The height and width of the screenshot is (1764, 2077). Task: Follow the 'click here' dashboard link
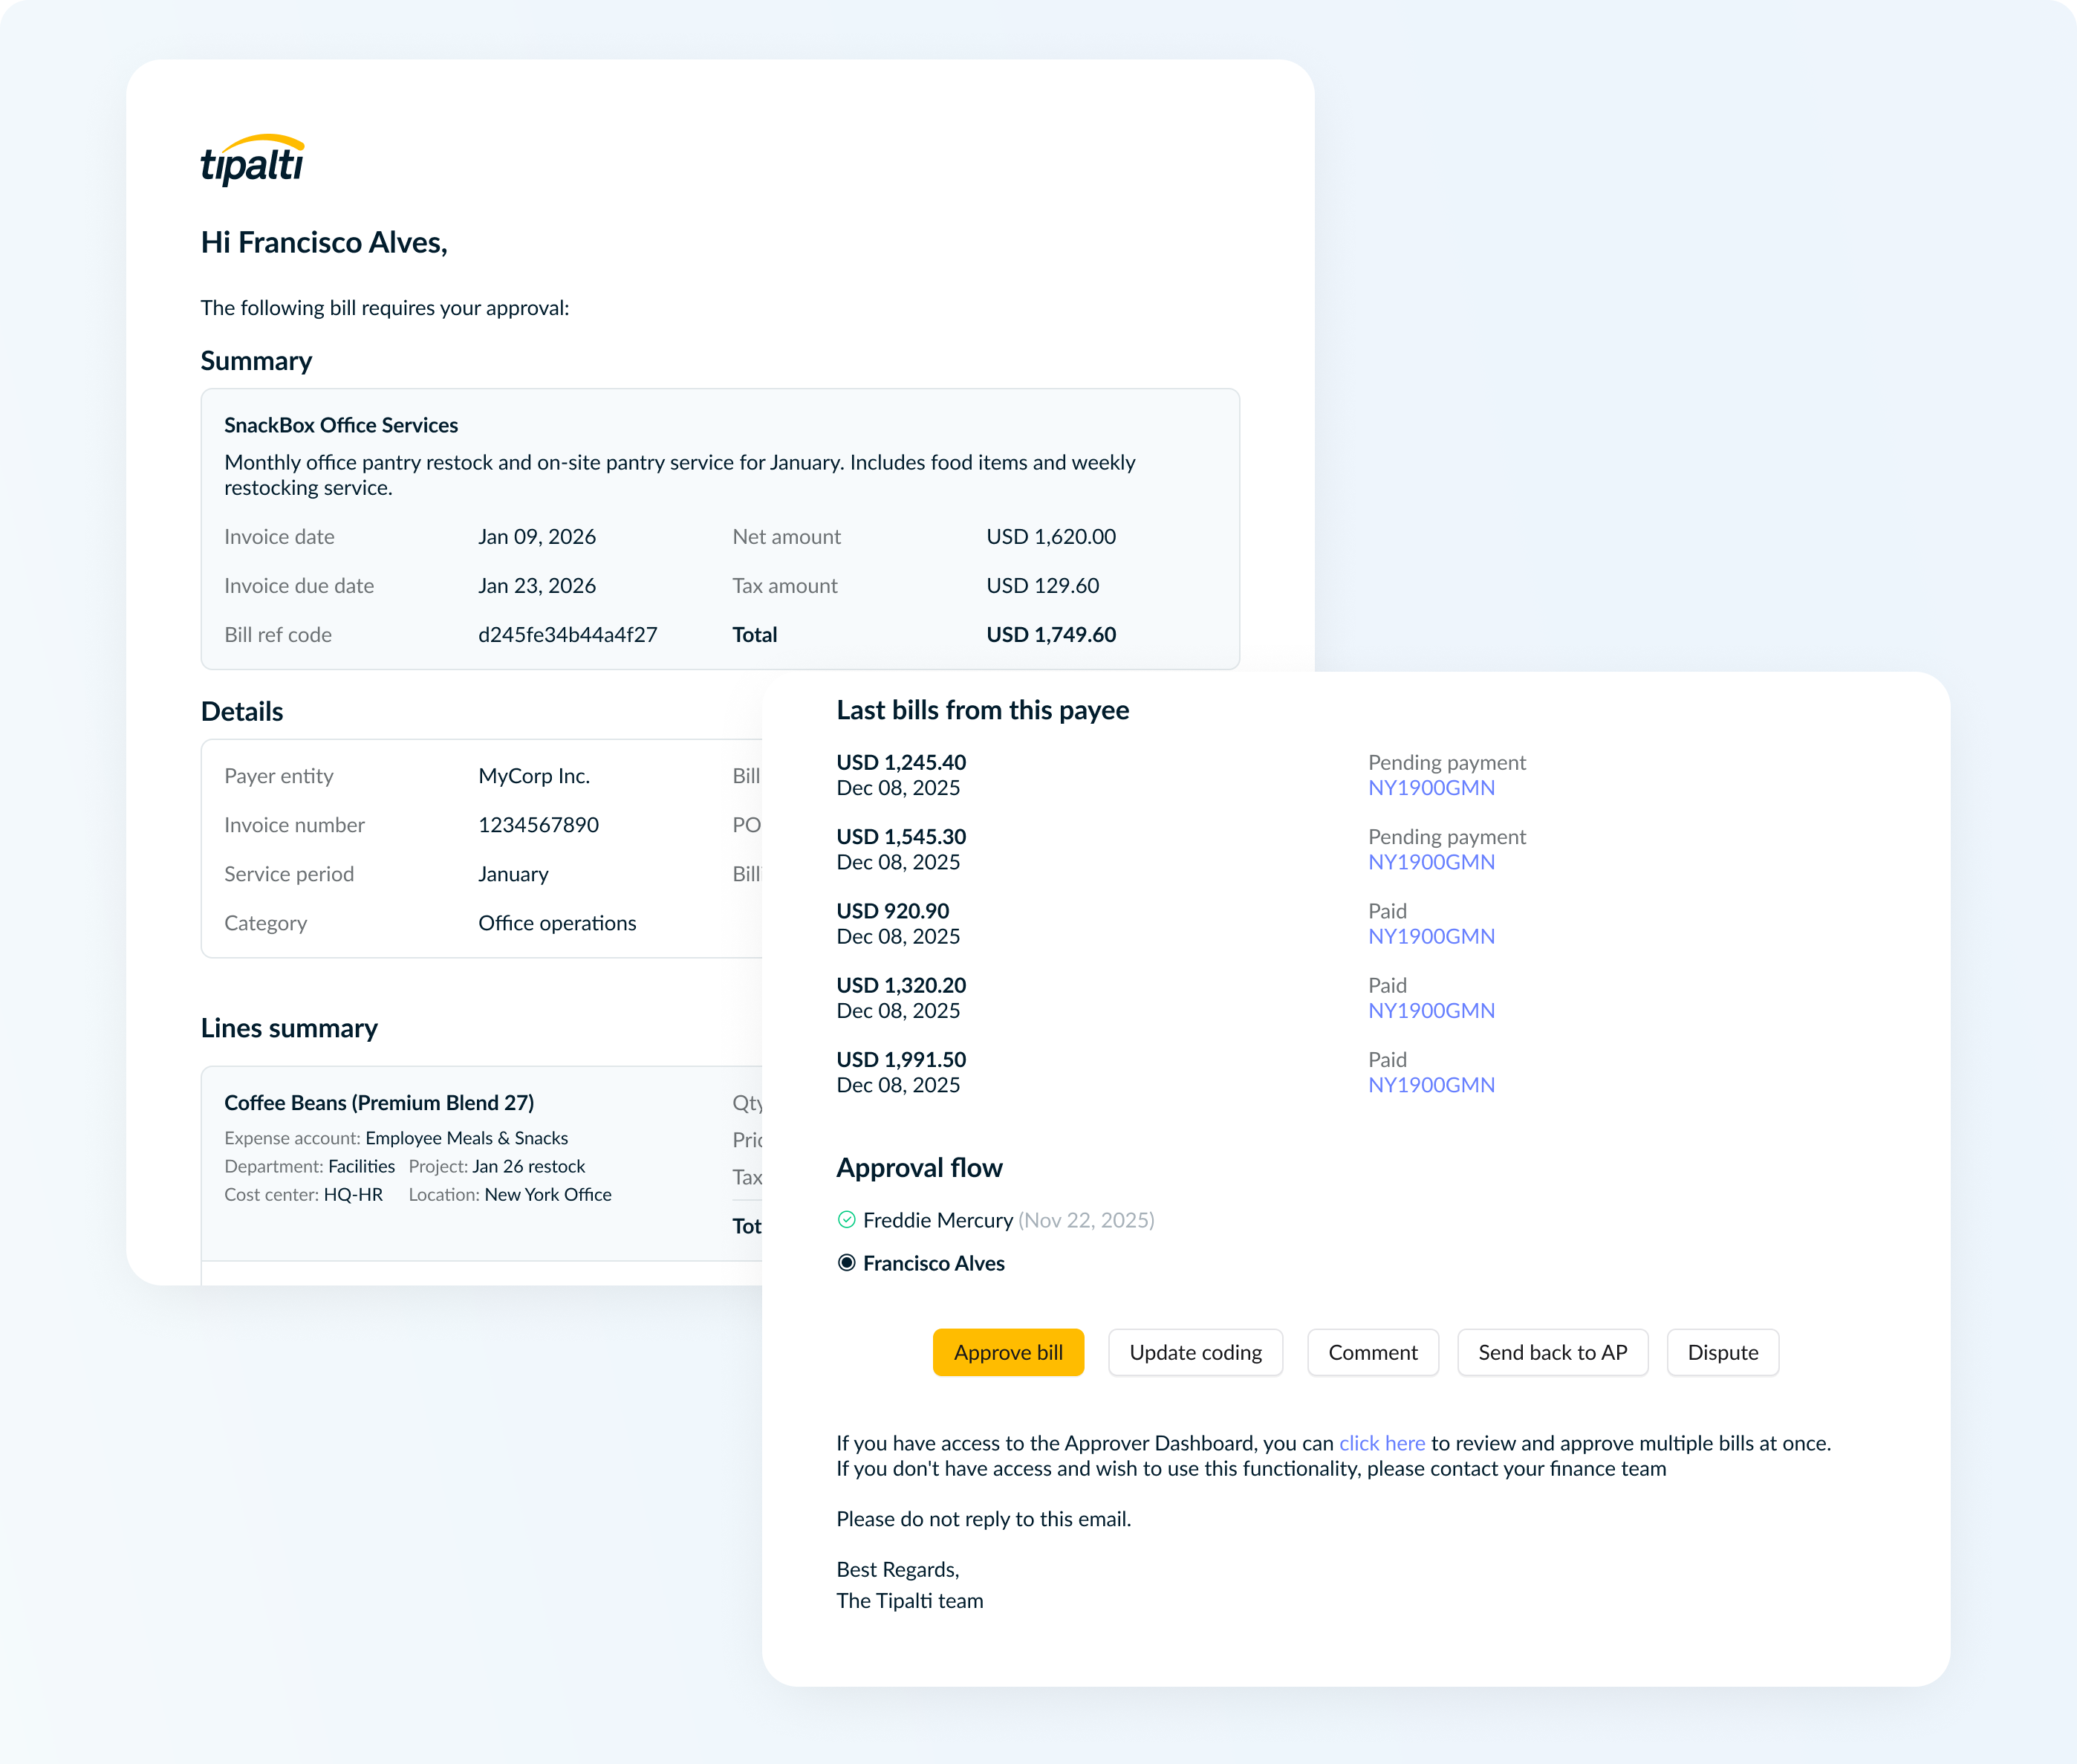click(x=1382, y=1443)
